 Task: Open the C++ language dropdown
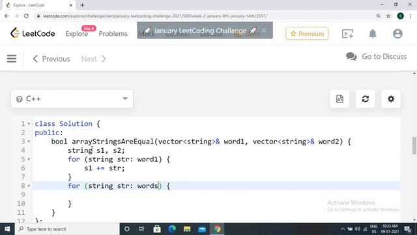(72, 99)
